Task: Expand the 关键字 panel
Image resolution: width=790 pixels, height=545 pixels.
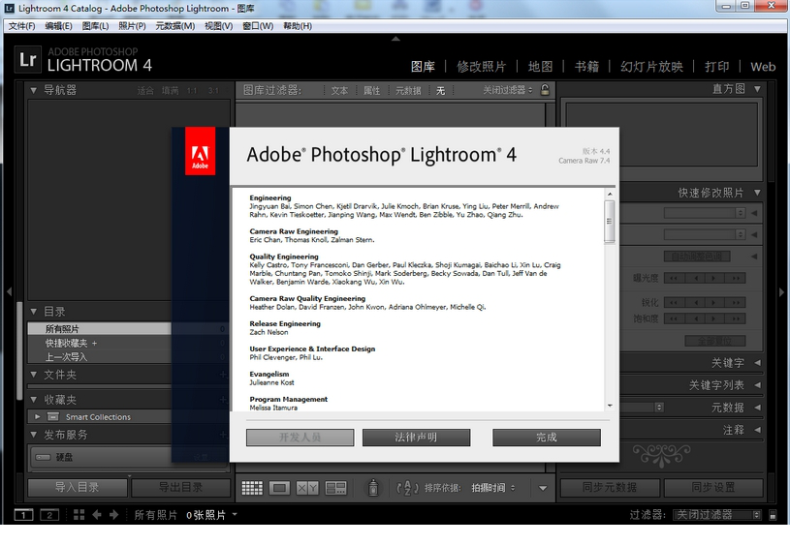Action: (757, 363)
